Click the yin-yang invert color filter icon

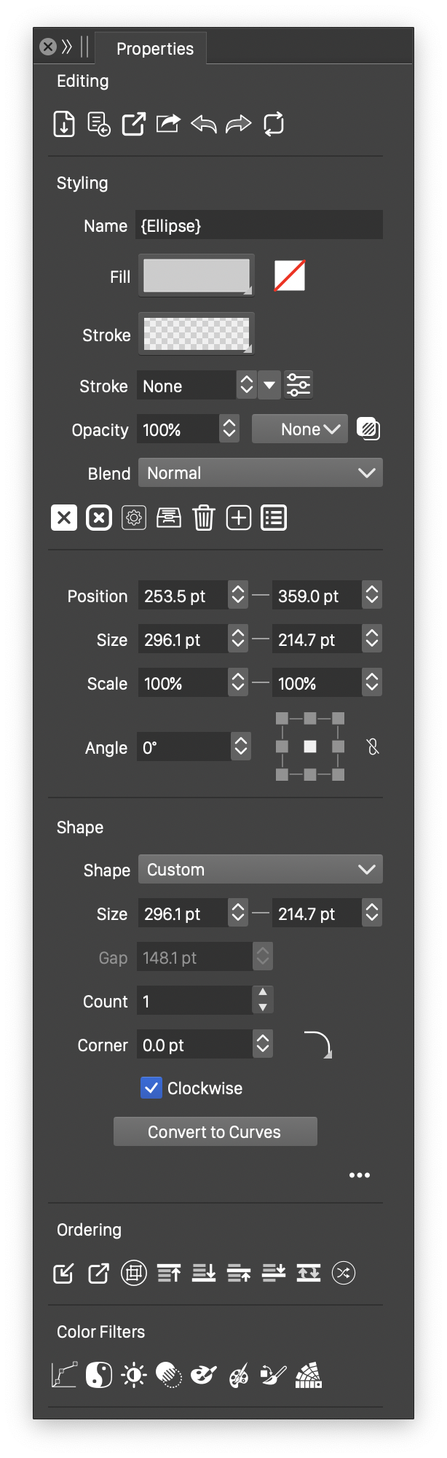99,1375
